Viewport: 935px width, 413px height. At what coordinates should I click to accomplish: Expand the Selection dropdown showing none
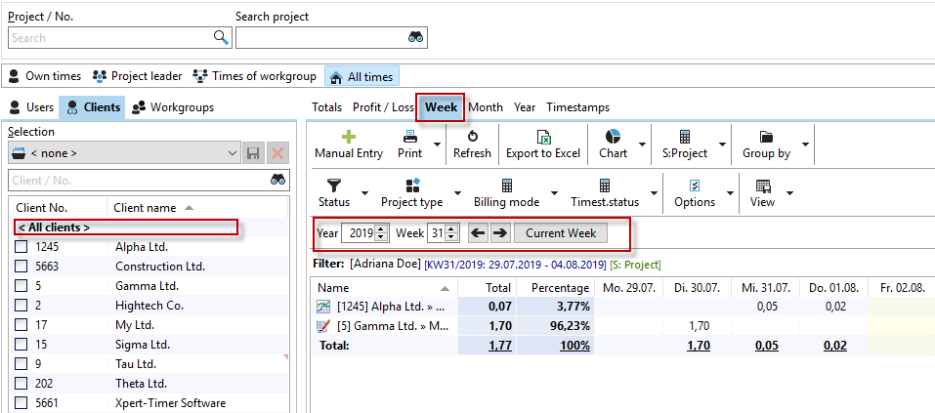pos(232,153)
